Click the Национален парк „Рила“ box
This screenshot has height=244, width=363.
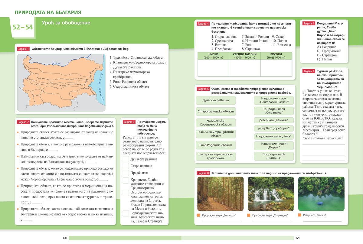coord(273,136)
